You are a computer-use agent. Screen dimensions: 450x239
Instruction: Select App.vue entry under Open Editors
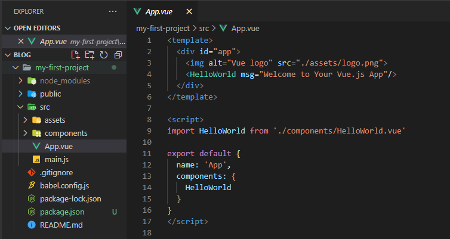point(64,42)
